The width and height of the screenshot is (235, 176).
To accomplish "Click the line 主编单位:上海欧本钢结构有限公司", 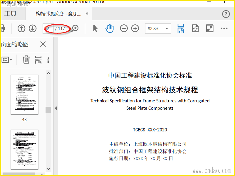I will [148, 144].
